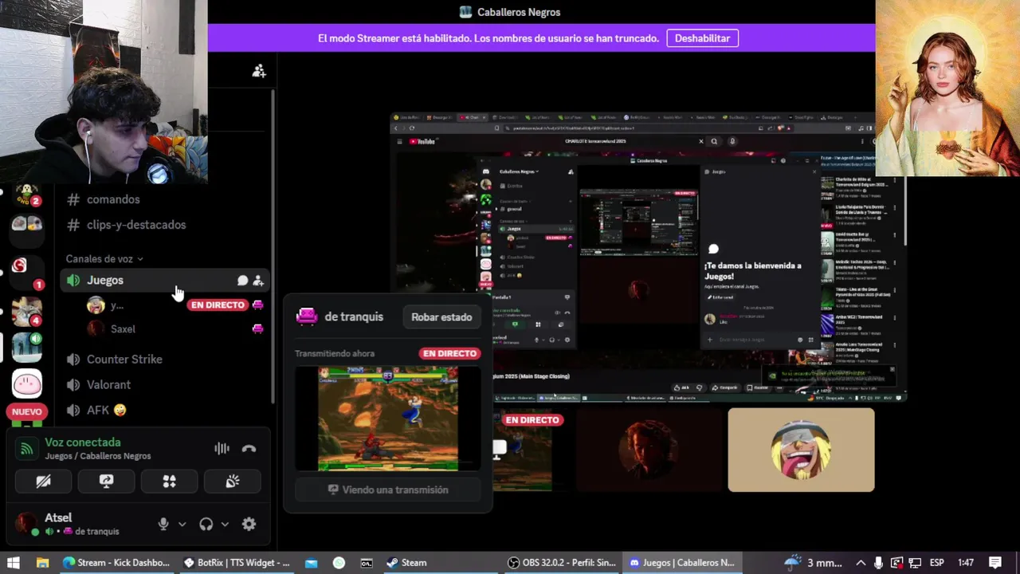This screenshot has width=1020, height=574.
Task: Toggle the camera button
Action: point(43,482)
